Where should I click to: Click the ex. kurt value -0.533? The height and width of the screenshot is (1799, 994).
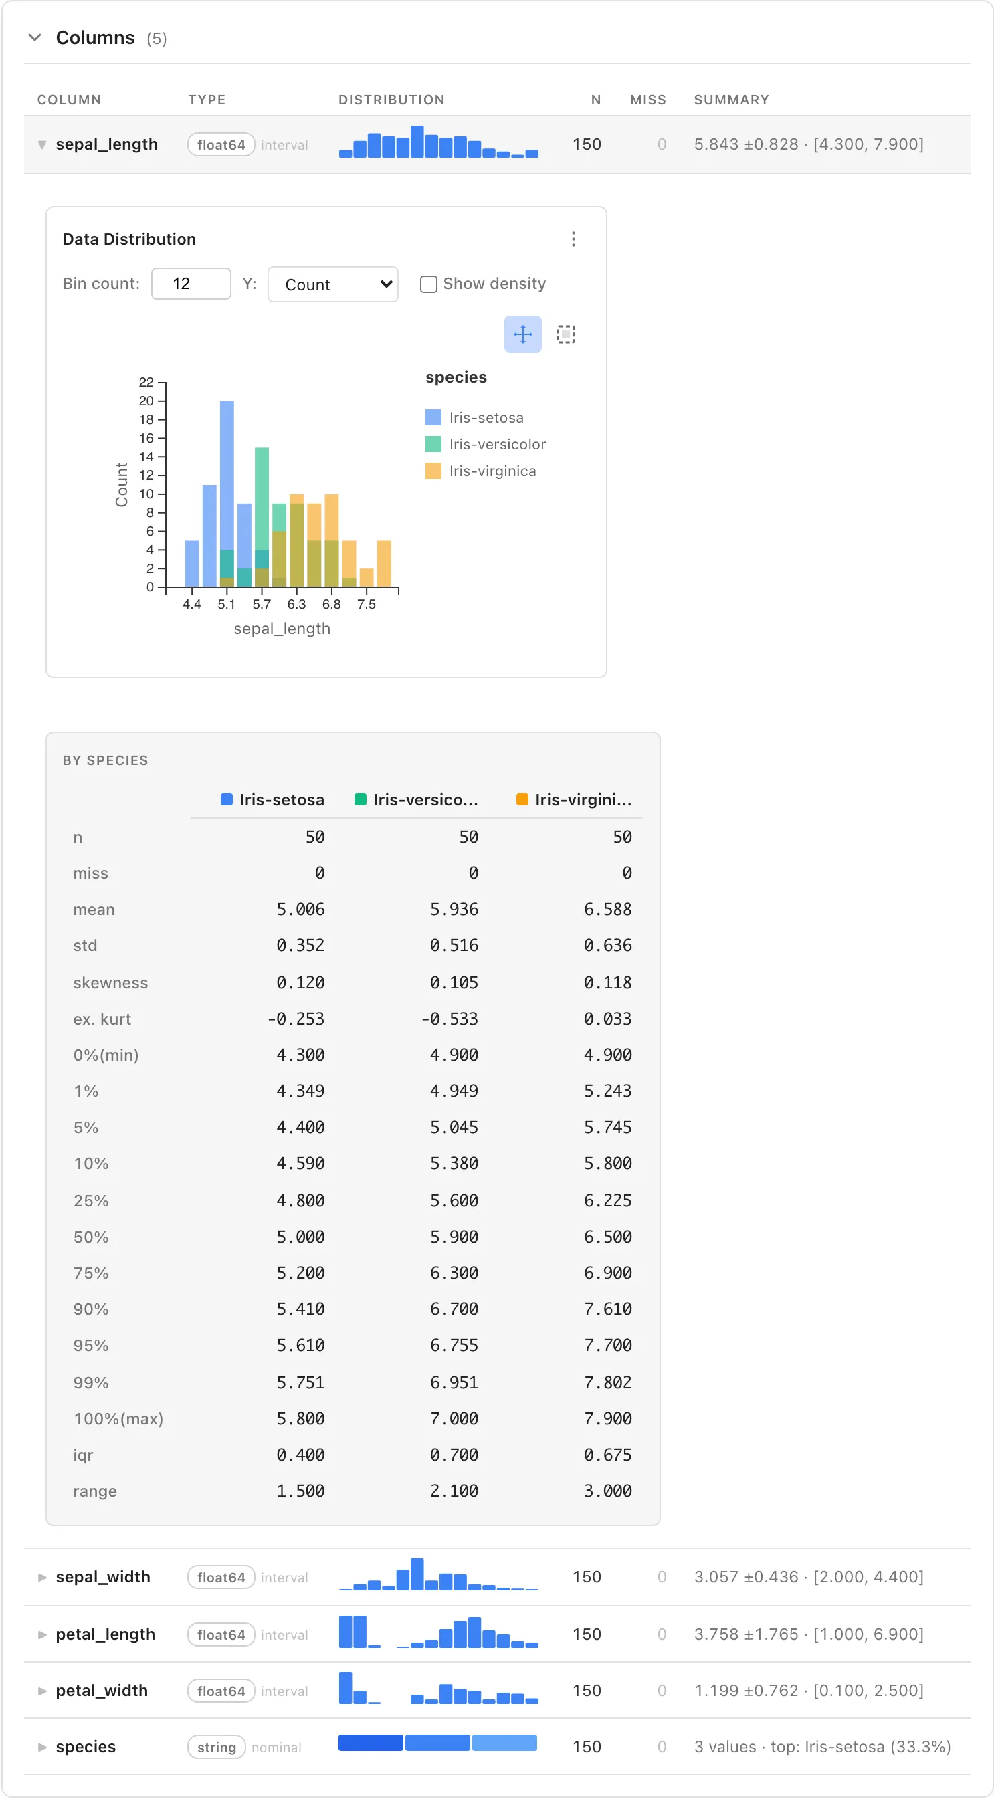coord(450,1019)
